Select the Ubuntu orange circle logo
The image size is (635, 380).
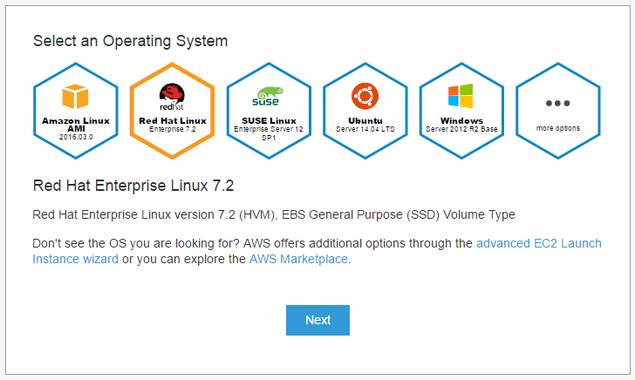tap(365, 97)
